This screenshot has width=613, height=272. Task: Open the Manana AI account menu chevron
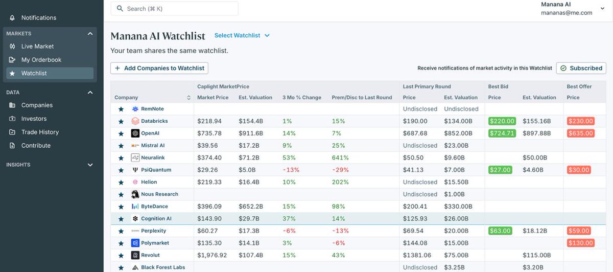(603, 9)
